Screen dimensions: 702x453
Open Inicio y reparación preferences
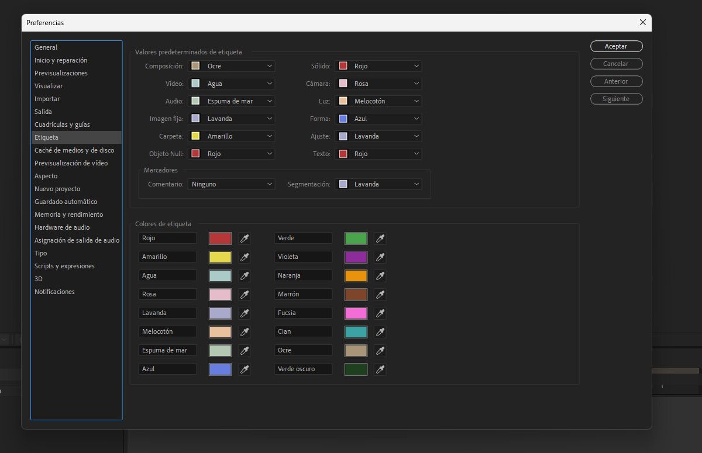click(x=77, y=60)
